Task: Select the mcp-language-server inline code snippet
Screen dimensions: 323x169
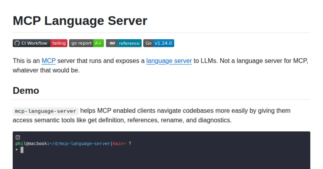Action: (45, 111)
